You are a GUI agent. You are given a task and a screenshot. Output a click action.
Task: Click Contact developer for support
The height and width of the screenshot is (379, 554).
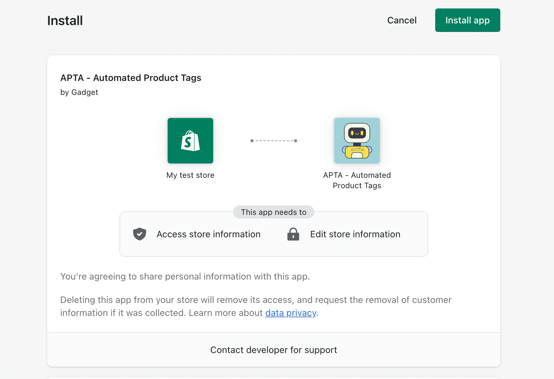[274, 350]
